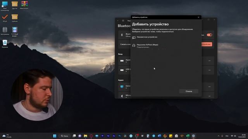
Task: Open the Другое desktop folder
Action: click(x=15, y=5)
